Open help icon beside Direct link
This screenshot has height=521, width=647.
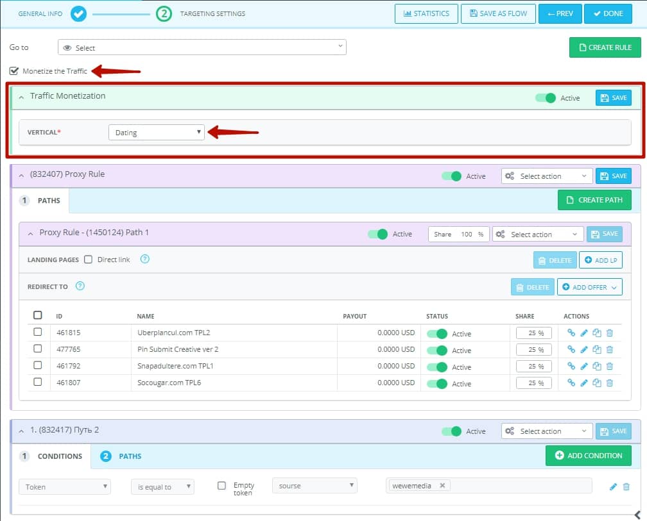click(x=145, y=259)
